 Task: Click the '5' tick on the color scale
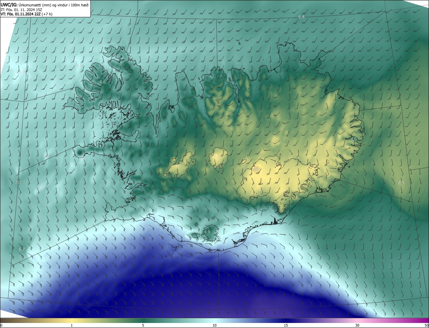(143, 326)
